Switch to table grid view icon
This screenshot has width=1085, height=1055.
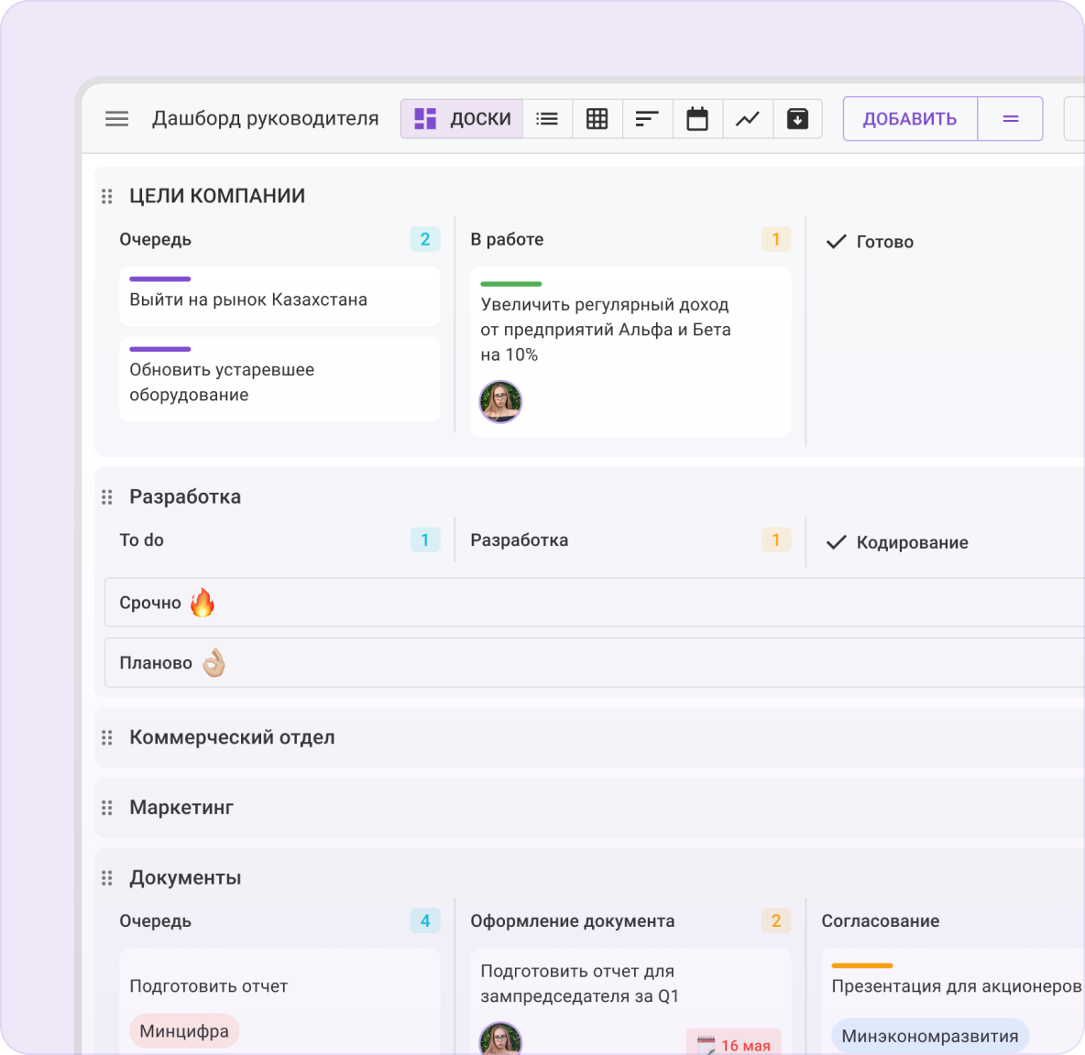(597, 119)
